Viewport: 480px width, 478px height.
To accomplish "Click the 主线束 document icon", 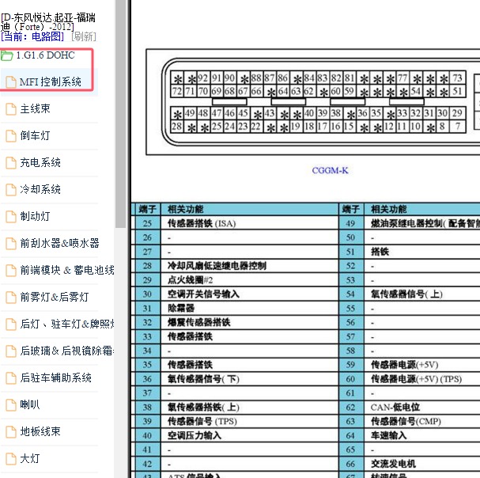I will [x=11, y=109].
